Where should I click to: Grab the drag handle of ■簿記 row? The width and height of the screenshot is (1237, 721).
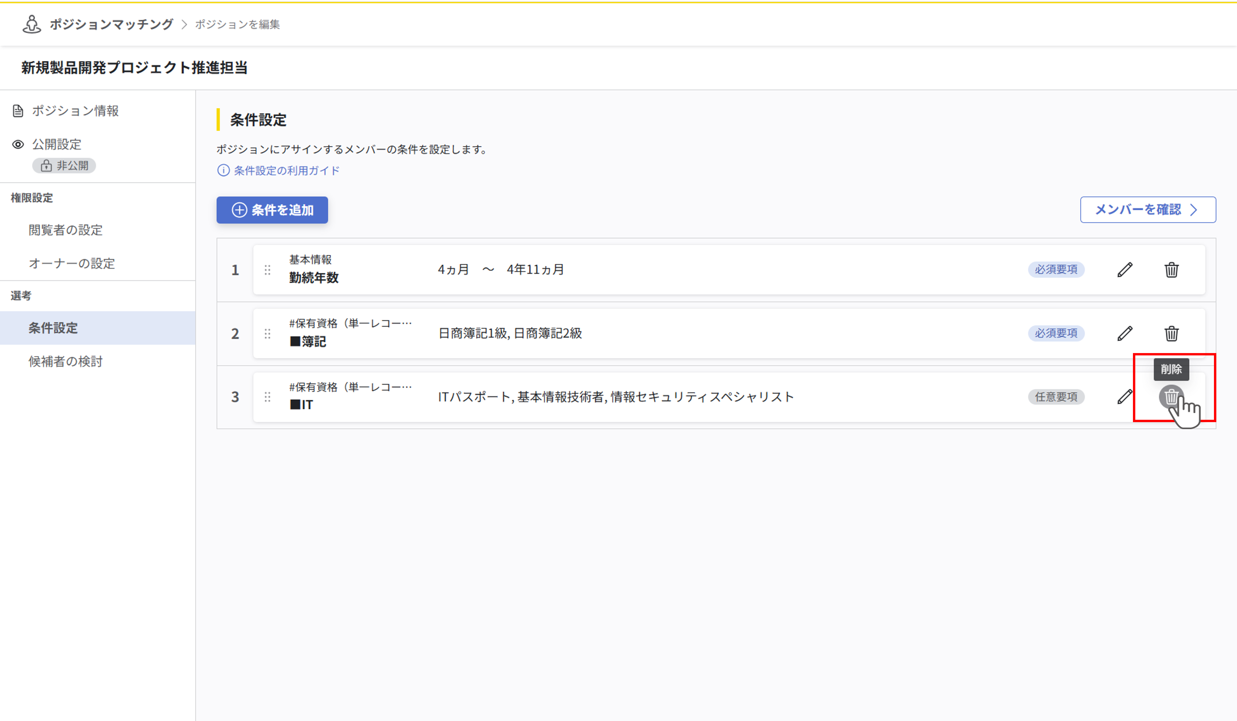(268, 334)
